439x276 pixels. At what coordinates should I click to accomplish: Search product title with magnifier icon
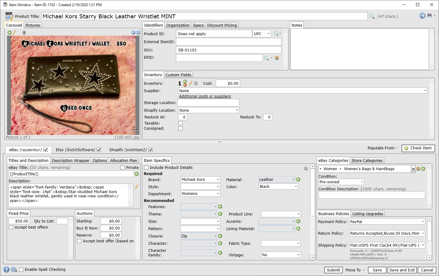pyautogui.click(x=372, y=16)
